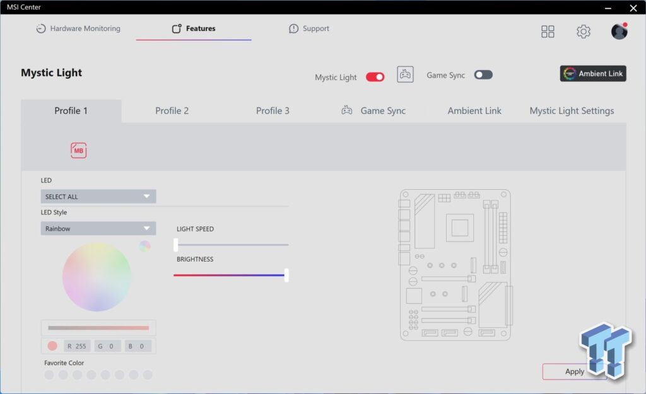Open the settings gear icon
The image size is (646, 394).
pyautogui.click(x=583, y=32)
